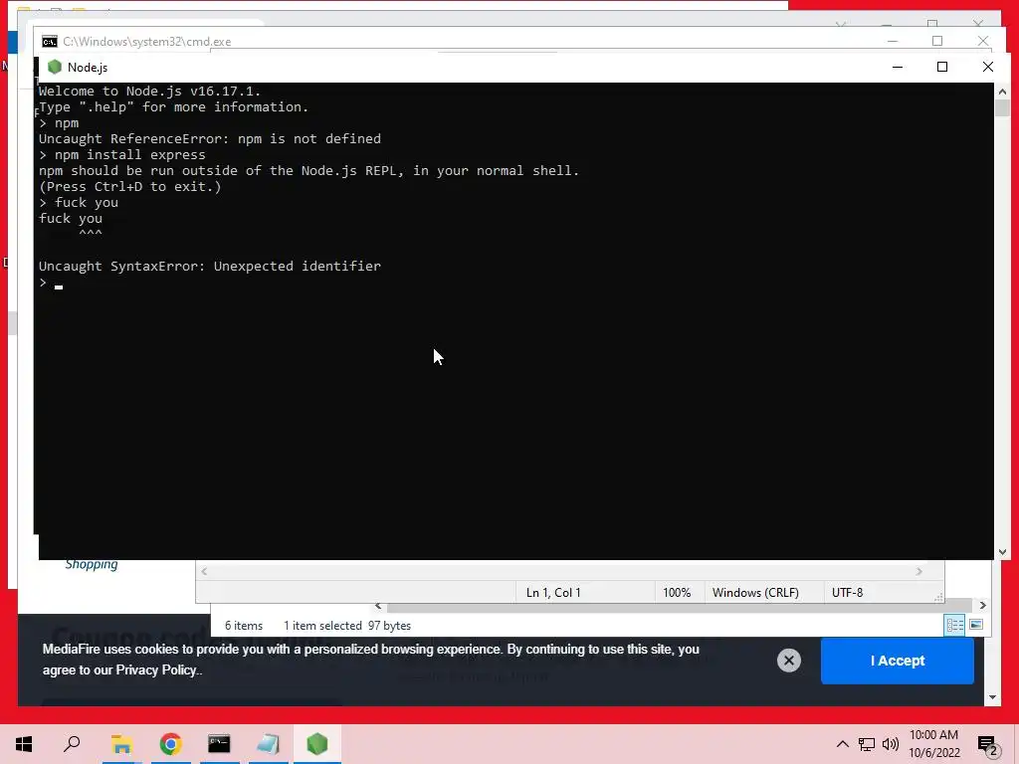Click Notepad horizontal scroll left arrow
Image resolution: width=1019 pixels, height=764 pixels.
click(204, 572)
